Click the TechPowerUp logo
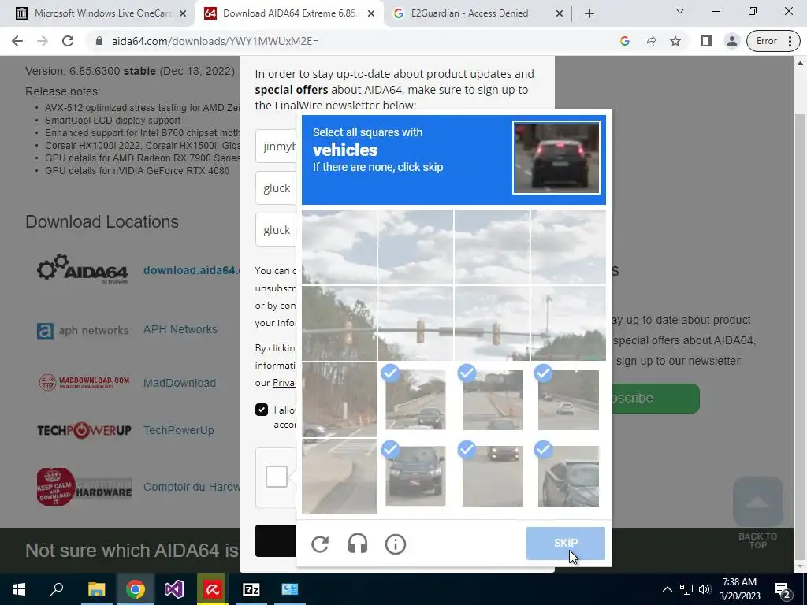Screen dimensions: 807x605 pyautogui.click(x=84, y=430)
